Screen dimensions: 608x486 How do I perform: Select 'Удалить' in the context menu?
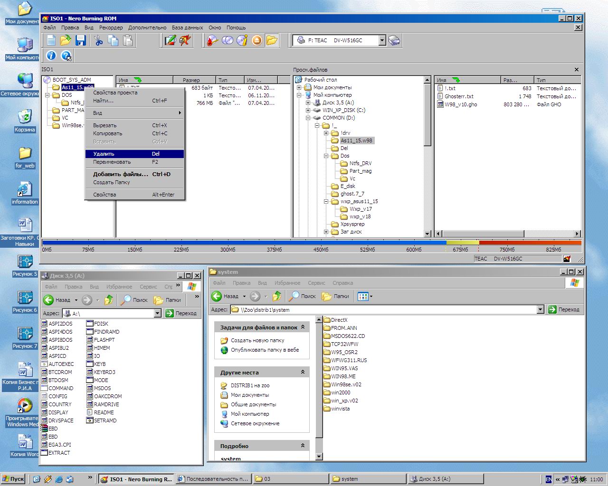[104, 154]
